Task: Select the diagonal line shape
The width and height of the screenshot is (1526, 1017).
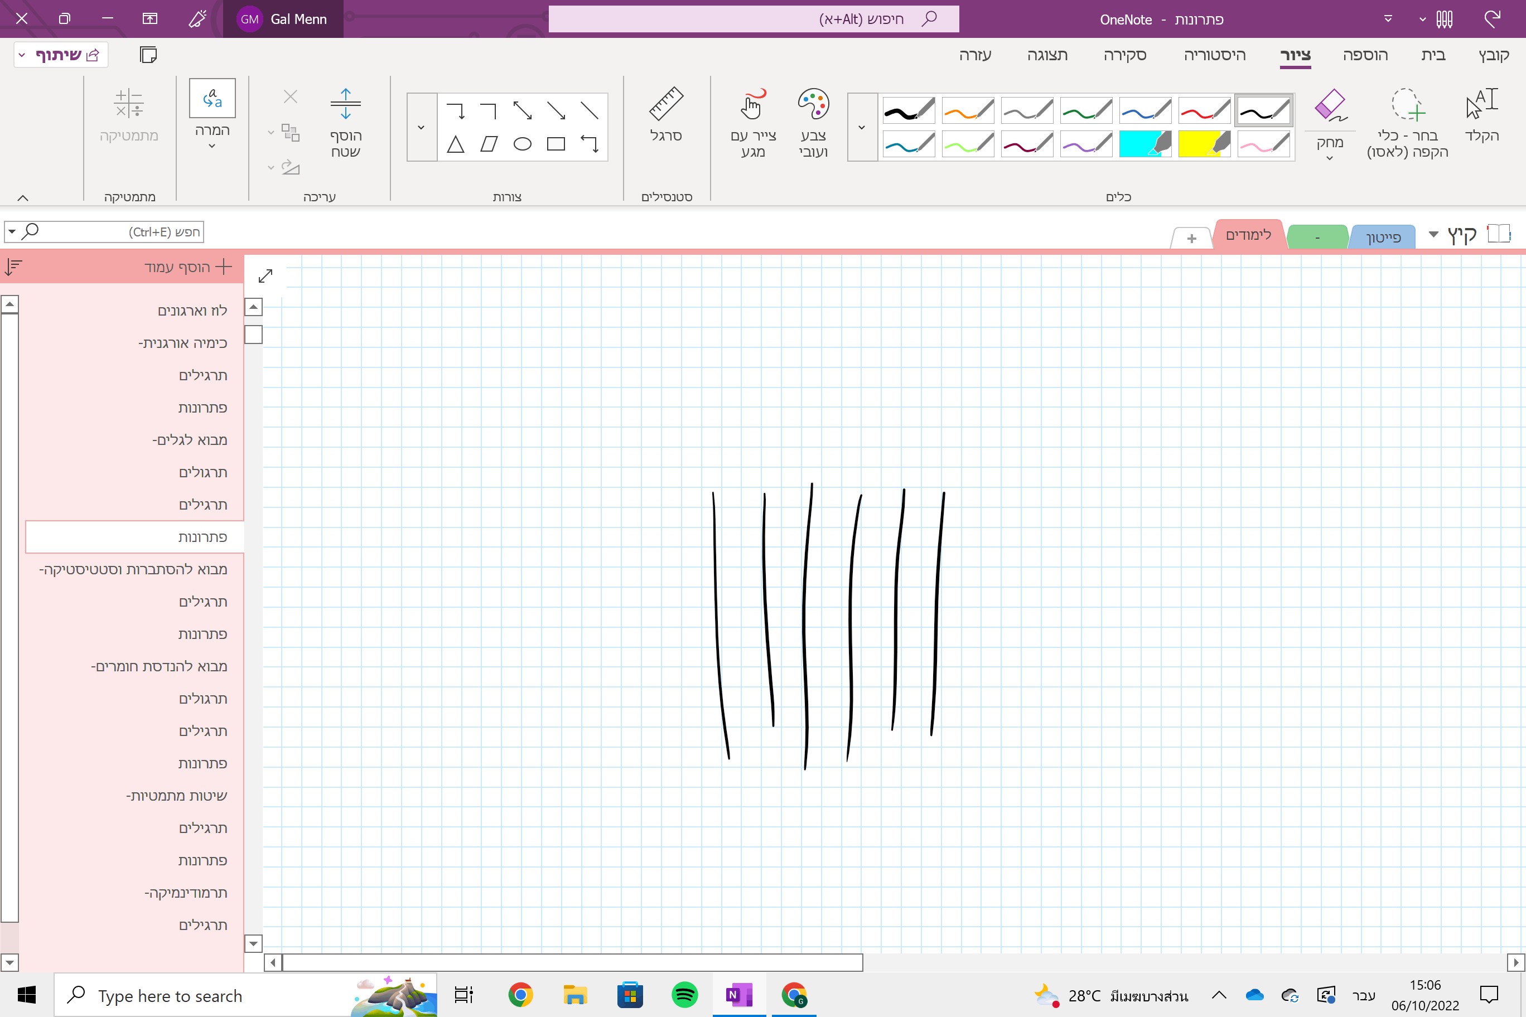Action: (589, 110)
